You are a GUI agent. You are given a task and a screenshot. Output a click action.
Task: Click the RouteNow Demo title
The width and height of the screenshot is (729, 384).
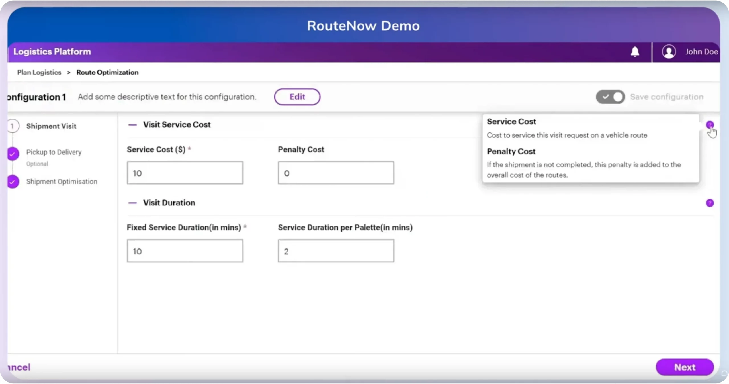point(363,26)
